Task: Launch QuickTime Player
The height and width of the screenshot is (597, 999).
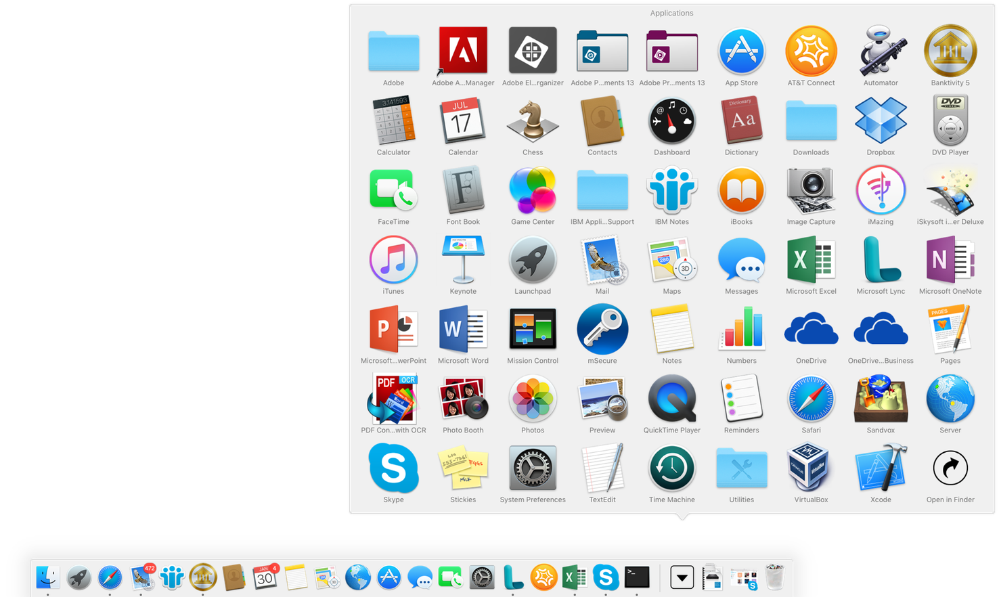Action: (672, 399)
